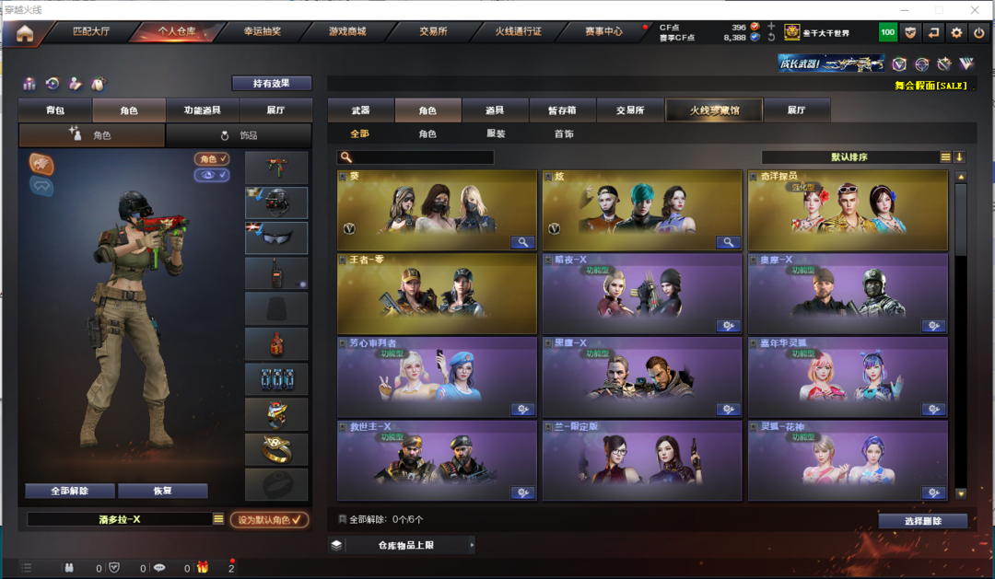Open the gem medal icon near the banner

coord(944,64)
